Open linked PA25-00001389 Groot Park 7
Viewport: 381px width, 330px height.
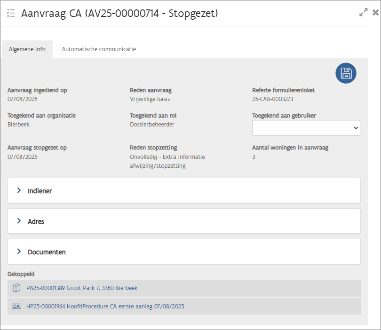82,288
